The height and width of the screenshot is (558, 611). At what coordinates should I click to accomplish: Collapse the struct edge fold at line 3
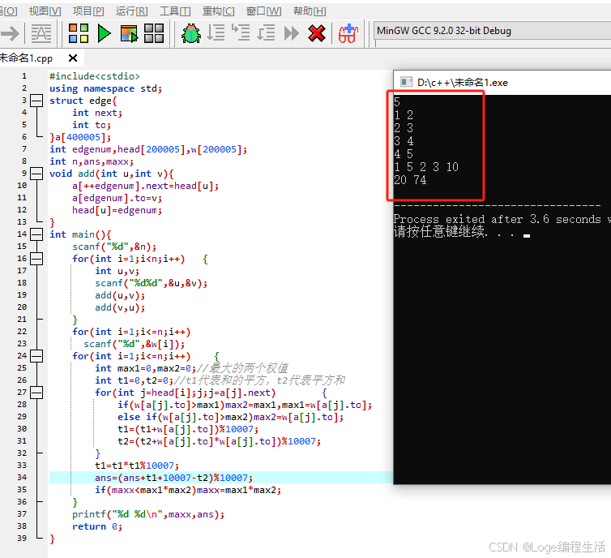tap(36, 101)
